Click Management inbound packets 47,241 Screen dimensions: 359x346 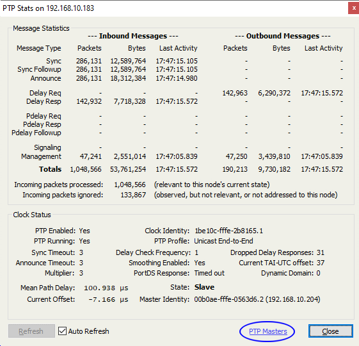click(90, 156)
